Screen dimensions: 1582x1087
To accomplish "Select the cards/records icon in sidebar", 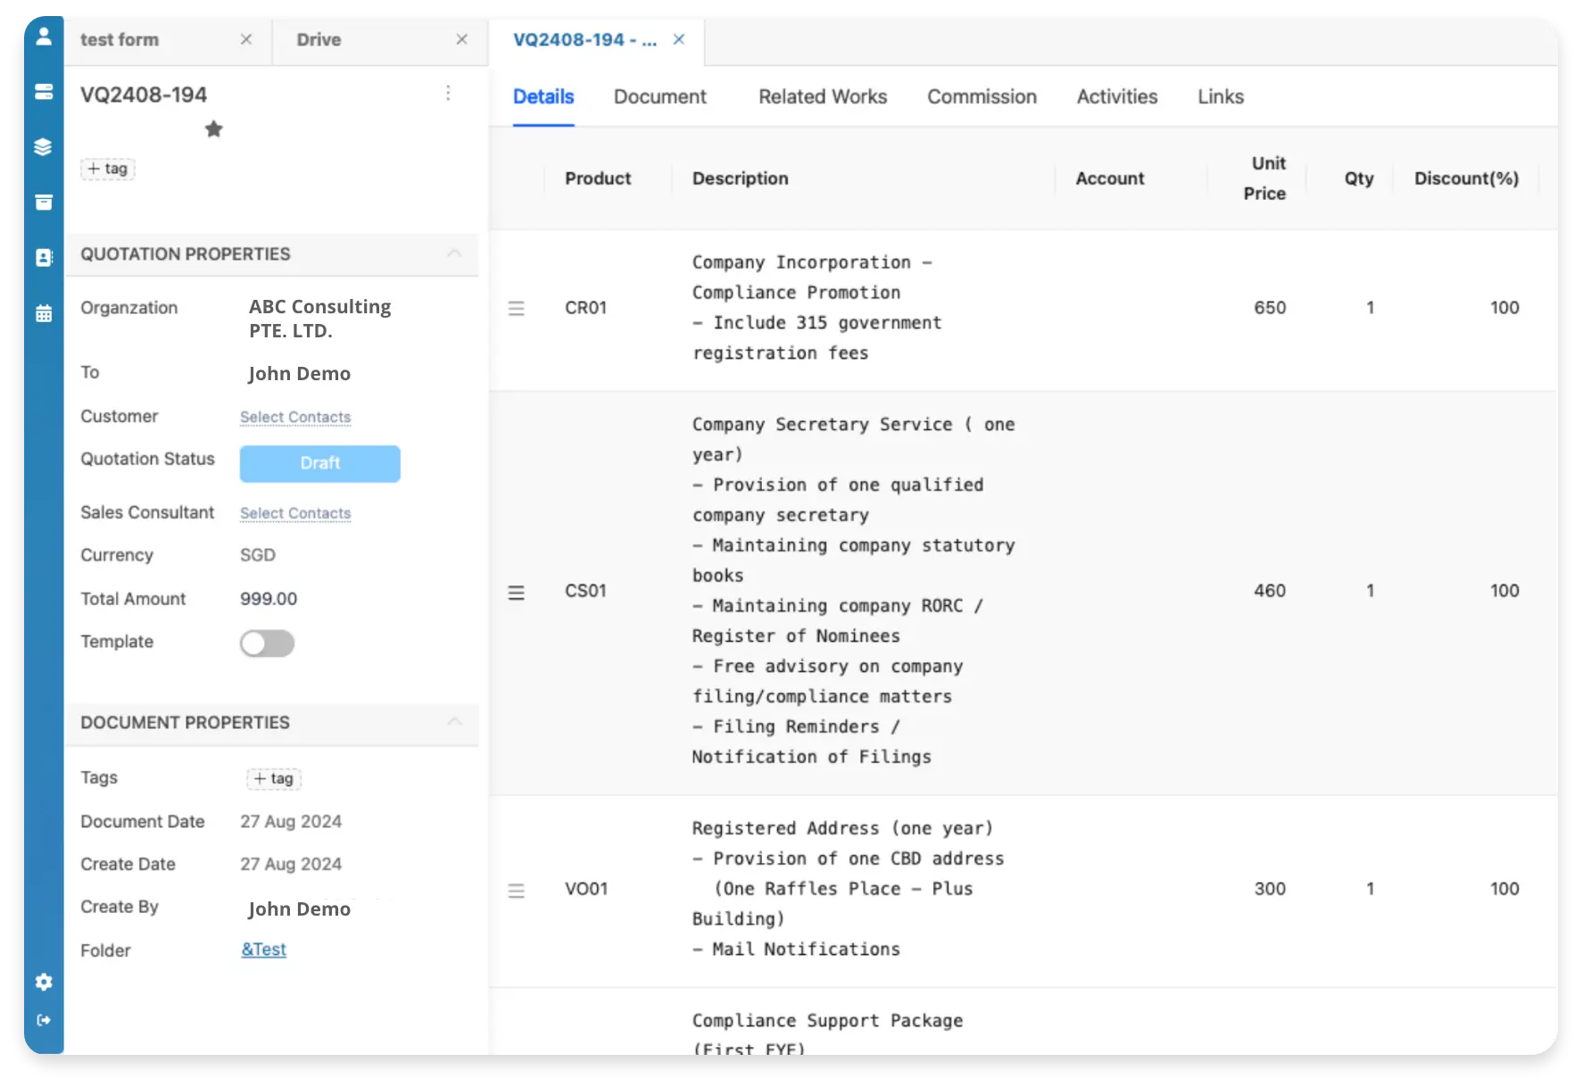I will coord(44,92).
